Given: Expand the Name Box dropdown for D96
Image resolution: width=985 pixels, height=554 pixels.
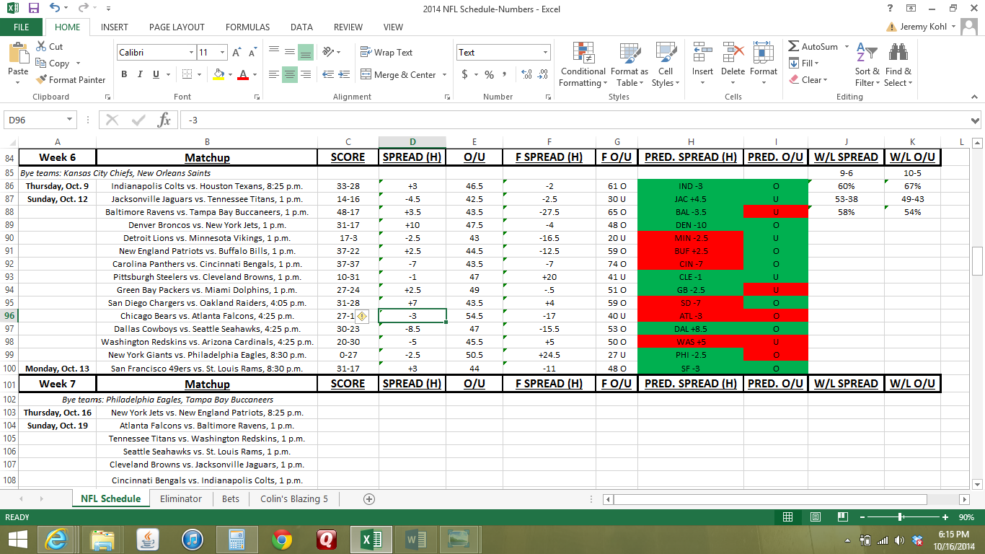Looking at the screenshot, I should (70, 120).
